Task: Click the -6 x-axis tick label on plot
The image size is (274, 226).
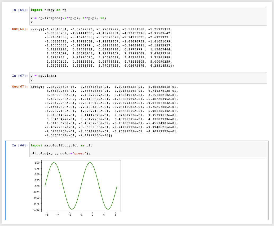Action: (46, 215)
